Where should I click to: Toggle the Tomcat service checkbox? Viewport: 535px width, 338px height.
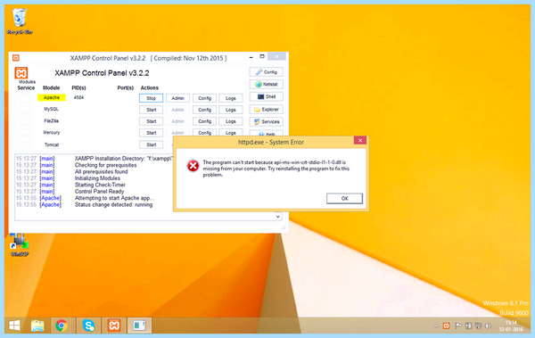27,144
